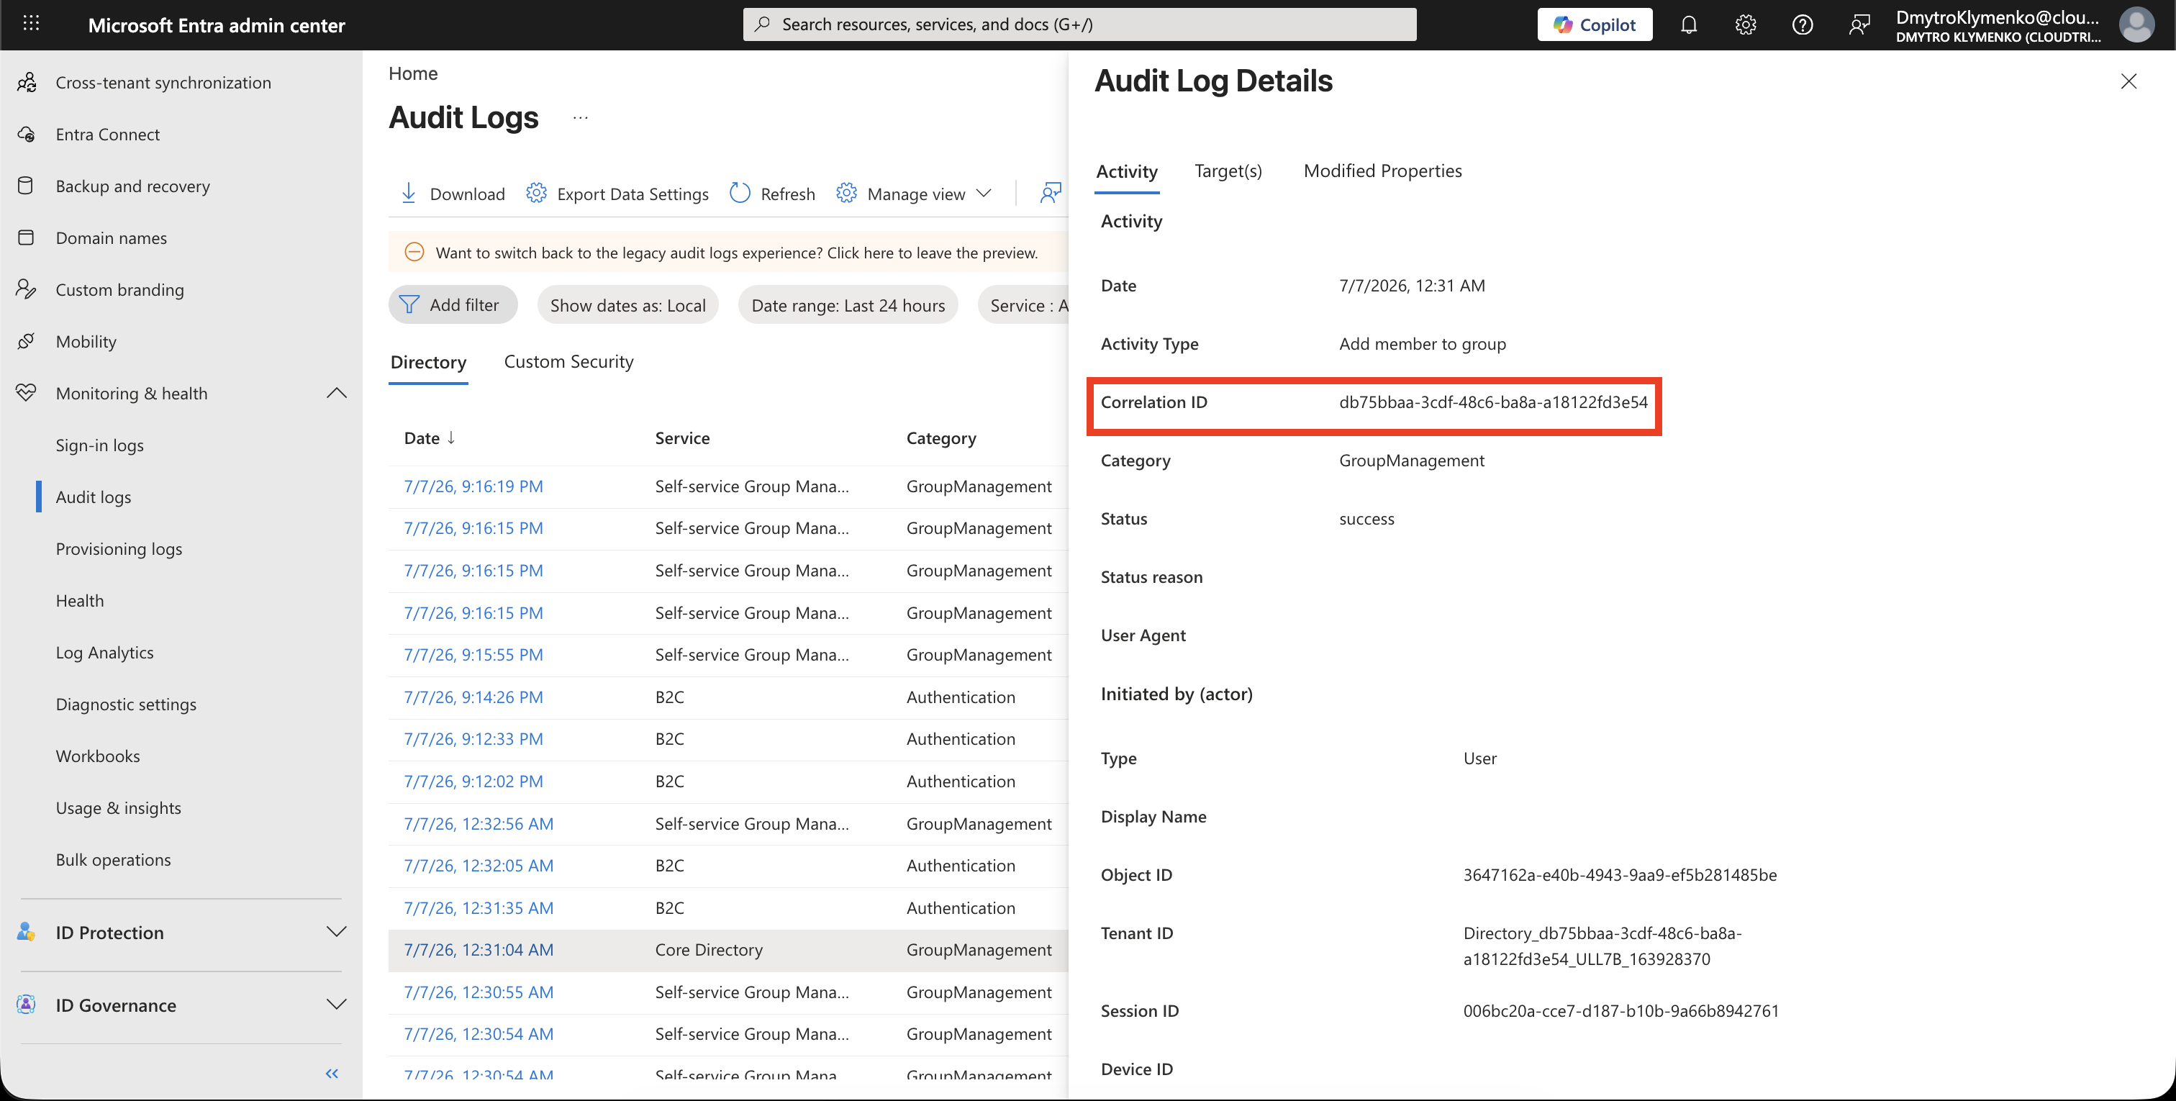This screenshot has width=2176, height=1101.
Task: Open log entry 7/7/26, 9:14:26 PM
Action: (473, 697)
